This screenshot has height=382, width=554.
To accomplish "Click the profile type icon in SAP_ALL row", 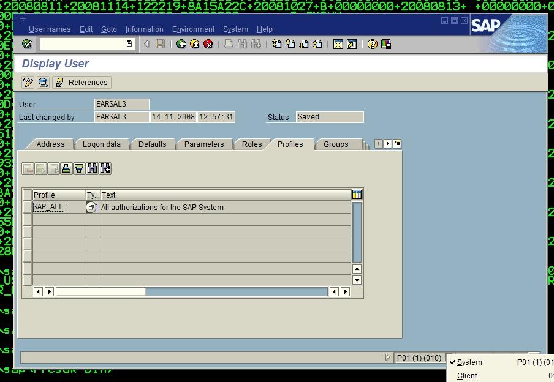I will coord(91,208).
